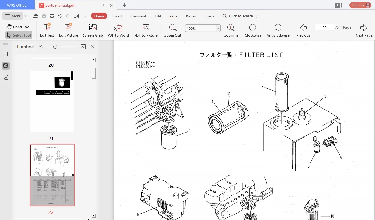Close the Thumbnail panel
This screenshot has height=220, width=375.
tap(92, 46)
